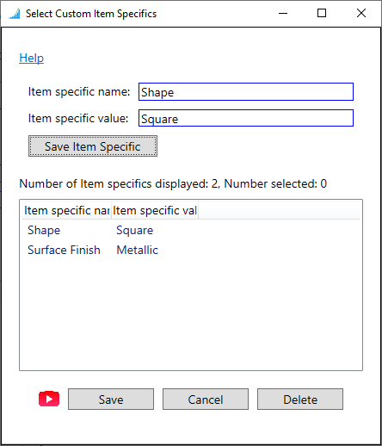Click the Item specific value field

246,118
